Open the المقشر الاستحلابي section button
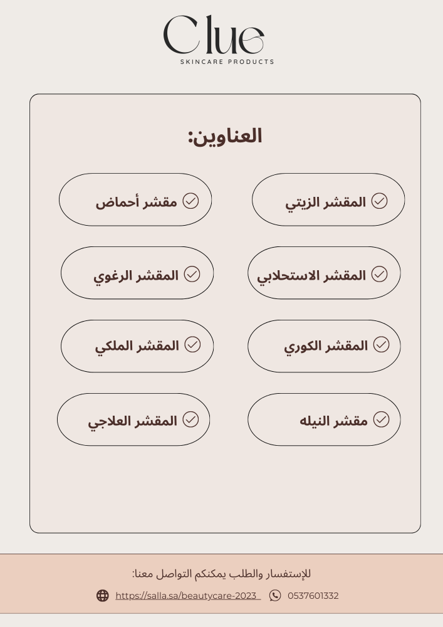This screenshot has width=443, height=627. pos(324,273)
